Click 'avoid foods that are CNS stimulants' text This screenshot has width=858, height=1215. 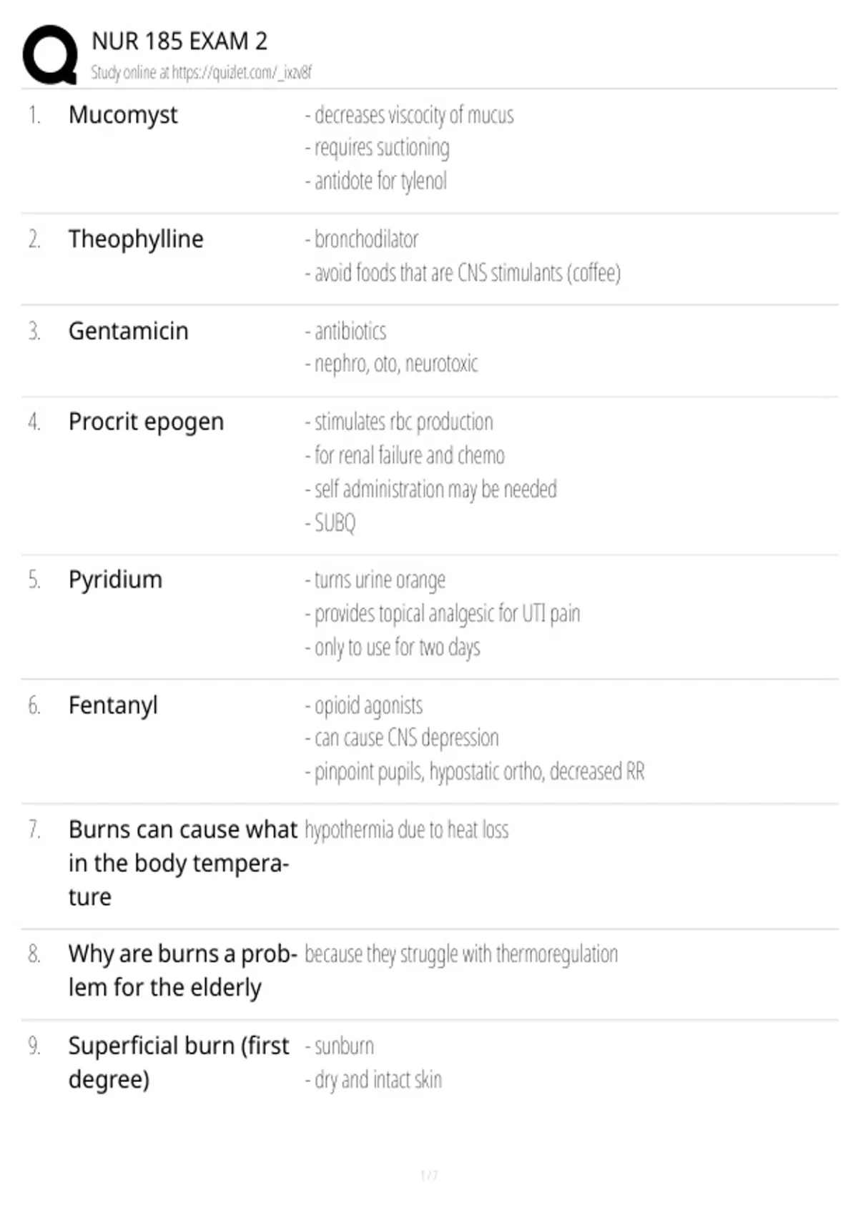point(463,273)
